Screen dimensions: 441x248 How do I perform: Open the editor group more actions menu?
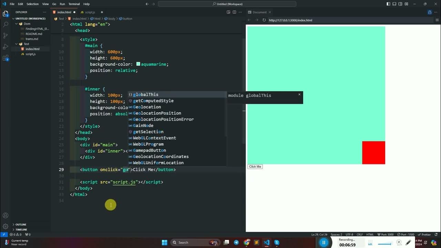(240, 12)
